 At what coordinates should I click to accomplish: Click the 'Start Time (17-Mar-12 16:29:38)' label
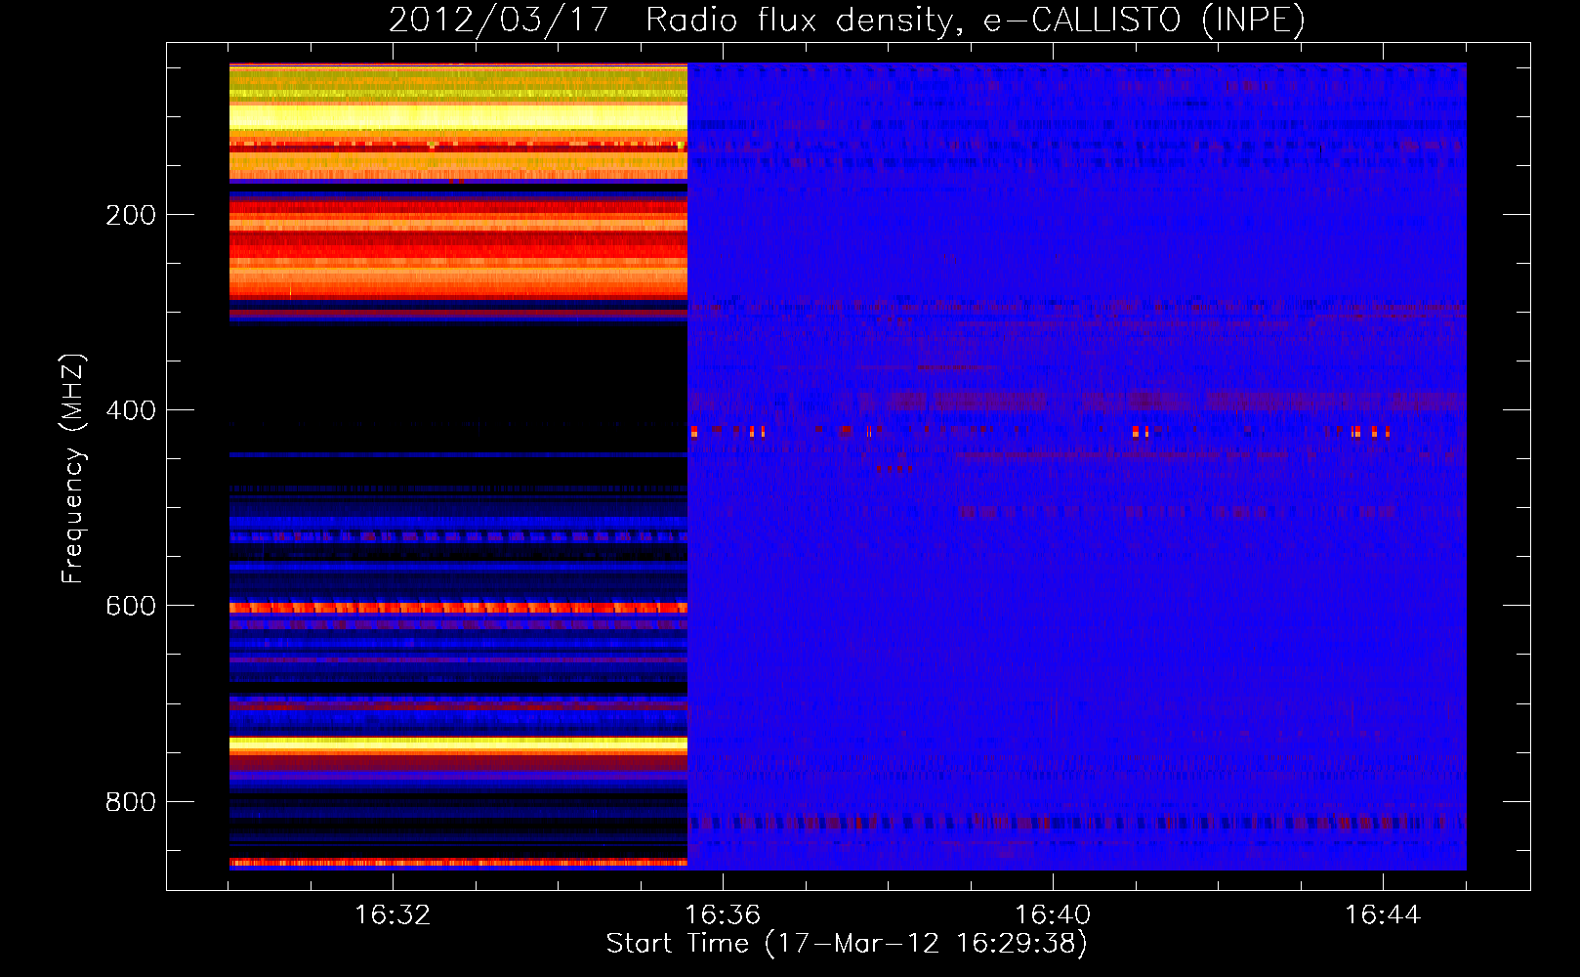coord(847,944)
